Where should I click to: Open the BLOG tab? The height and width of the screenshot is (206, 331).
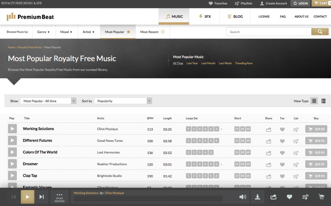(235, 17)
